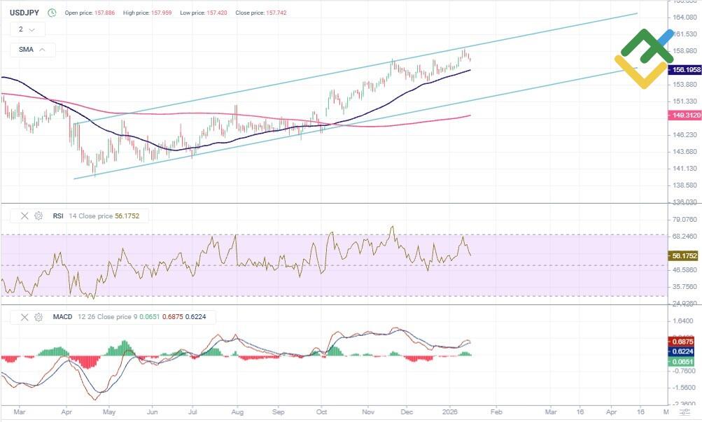Collapse the SMA indicator panel
Image resolution: width=702 pixels, height=422 pixels.
pos(31,50)
